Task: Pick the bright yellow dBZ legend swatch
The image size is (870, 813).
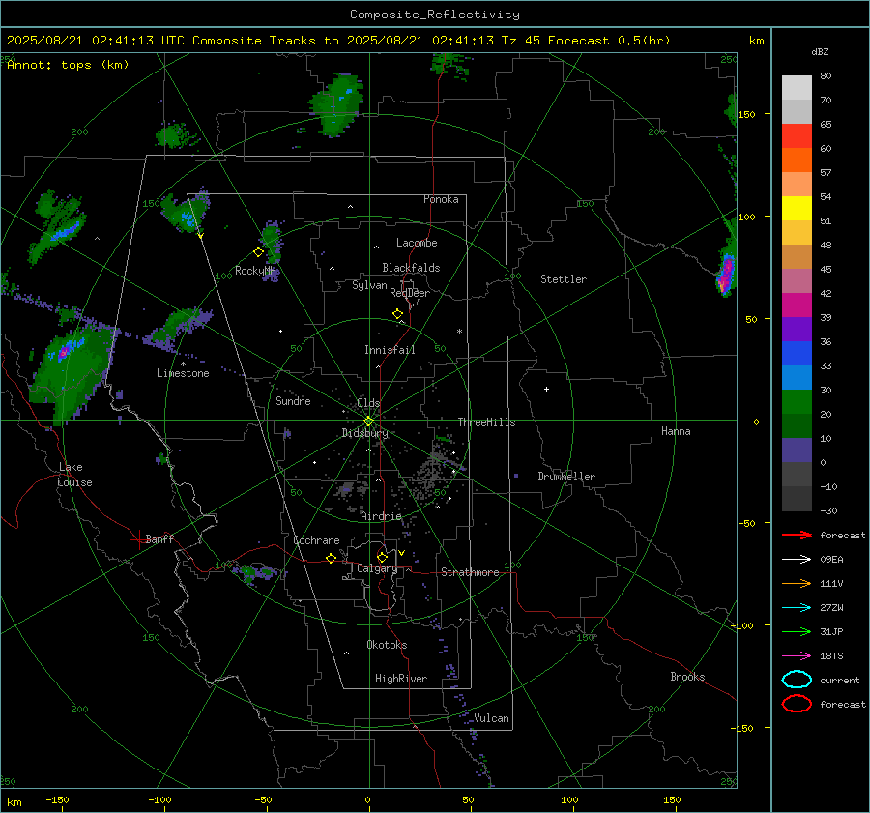Action: click(797, 209)
